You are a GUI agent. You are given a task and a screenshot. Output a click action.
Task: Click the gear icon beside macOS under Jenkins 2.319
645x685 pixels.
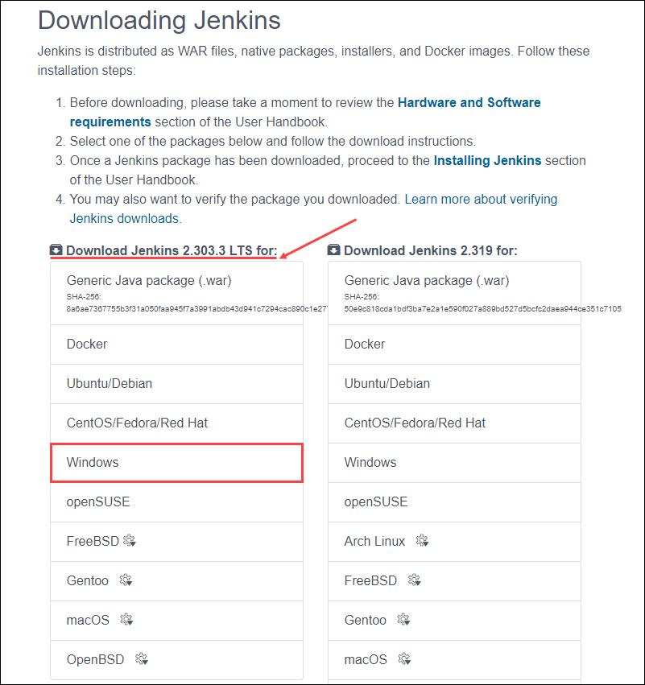(404, 658)
